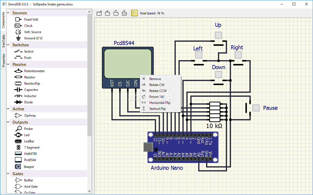Screen dimensions: 313x195
Task: Choose Rotate 180 from the context menu
Action: tap(161, 97)
